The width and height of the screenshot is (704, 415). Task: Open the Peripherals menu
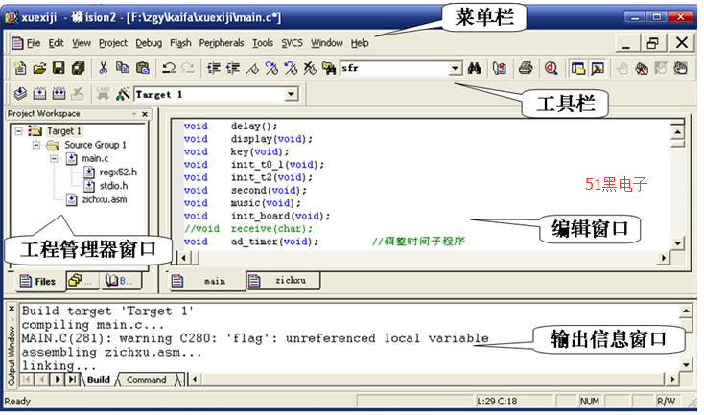[x=222, y=43]
